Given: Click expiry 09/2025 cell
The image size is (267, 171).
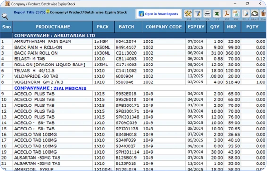Looking at the screenshot, I should pyautogui.click(x=195, y=117).
